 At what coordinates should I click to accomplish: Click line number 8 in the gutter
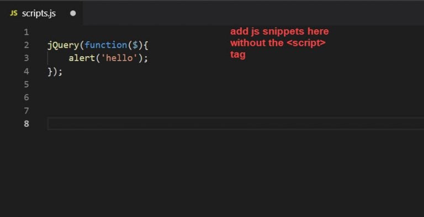click(26, 124)
